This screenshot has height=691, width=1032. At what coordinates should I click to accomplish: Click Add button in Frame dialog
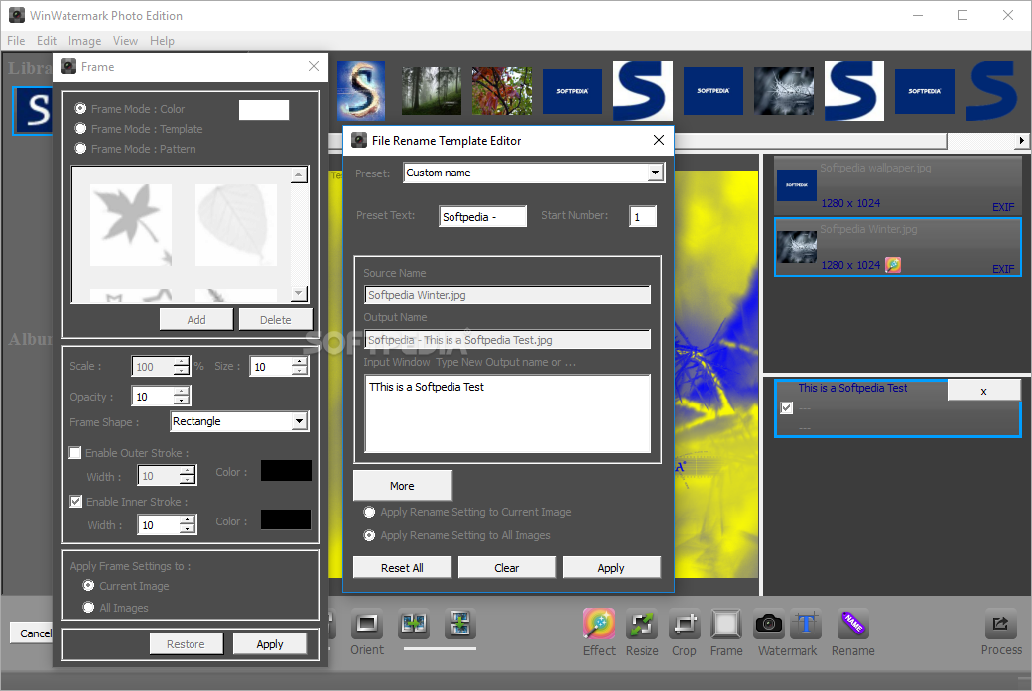coord(196,319)
